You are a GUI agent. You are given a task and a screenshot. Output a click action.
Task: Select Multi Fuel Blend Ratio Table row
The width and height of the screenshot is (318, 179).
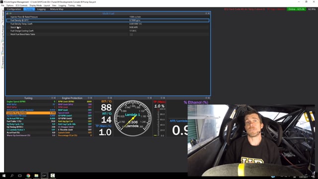[x=108, y=34]
